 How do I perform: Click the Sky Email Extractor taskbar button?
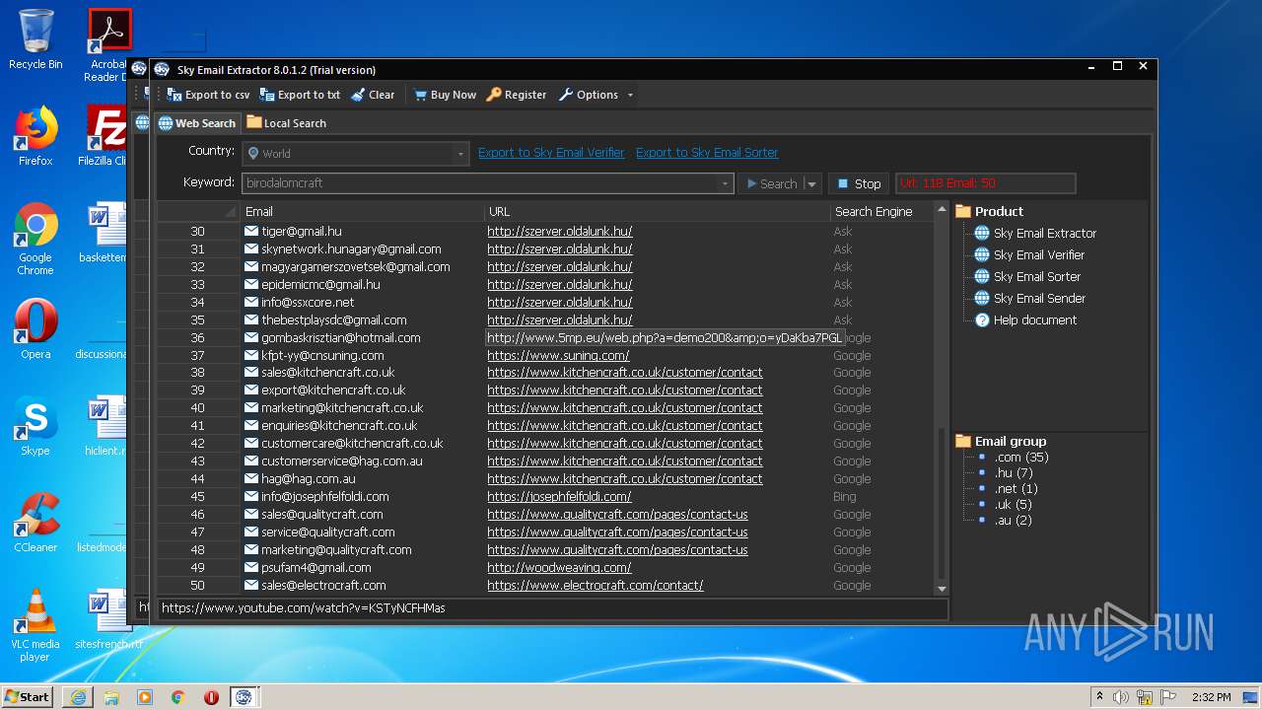(244, 697)
